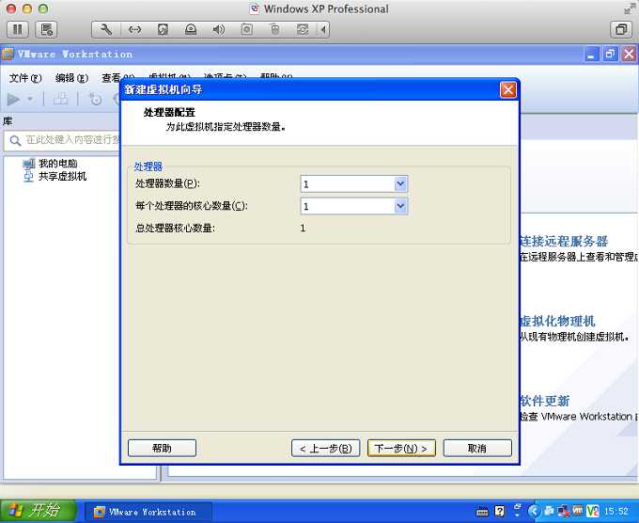Close the 新建虚拟机向导 dialog
Viewport: 639px width, 523px height.
click(507, 89)
